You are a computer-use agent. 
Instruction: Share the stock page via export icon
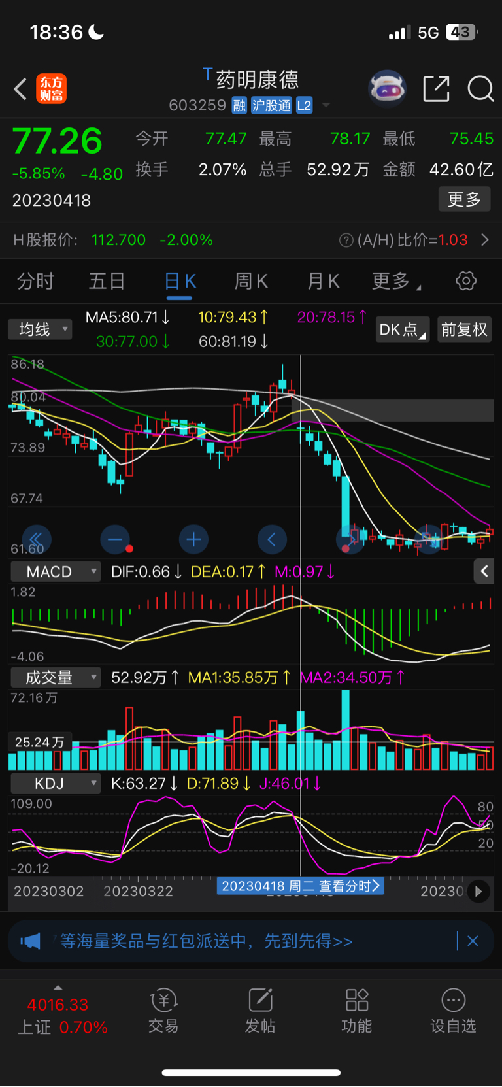[436, 89]
